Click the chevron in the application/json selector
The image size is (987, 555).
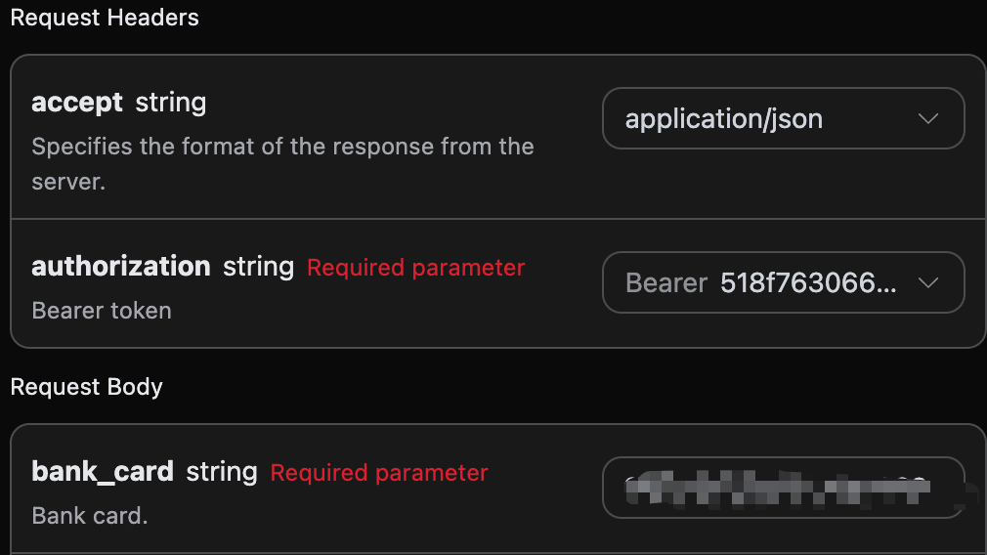tap(928, 119)
